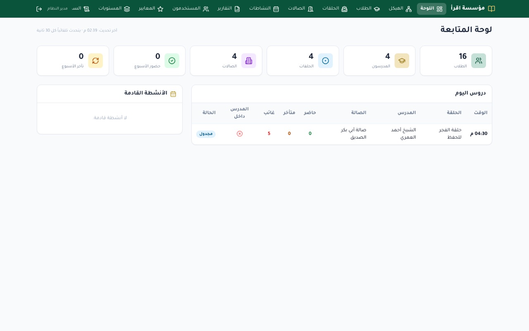
Task: Click the المستخدمون users icon
Action: click(x=206, y=9)
